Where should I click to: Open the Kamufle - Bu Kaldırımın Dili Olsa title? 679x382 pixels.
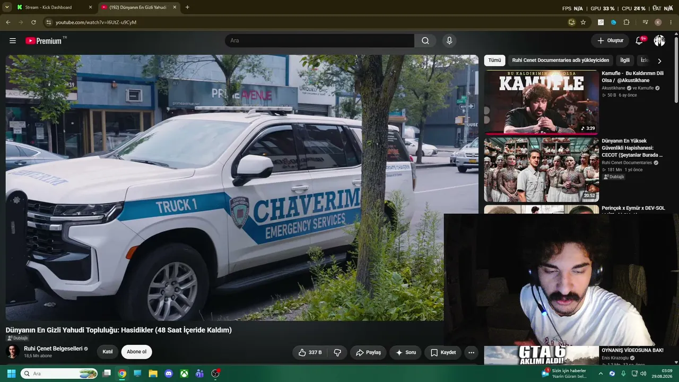pyautogui.click(x=633, y=77)
